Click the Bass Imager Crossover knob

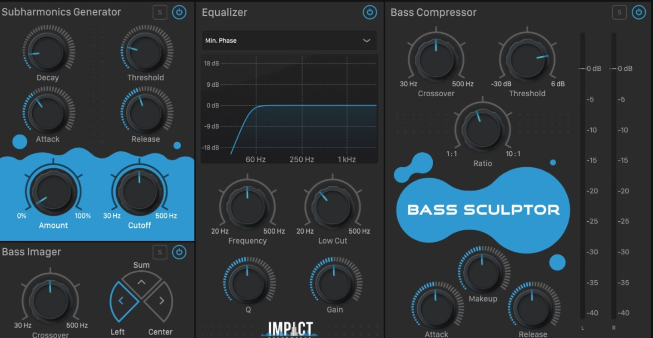(50, 300)
